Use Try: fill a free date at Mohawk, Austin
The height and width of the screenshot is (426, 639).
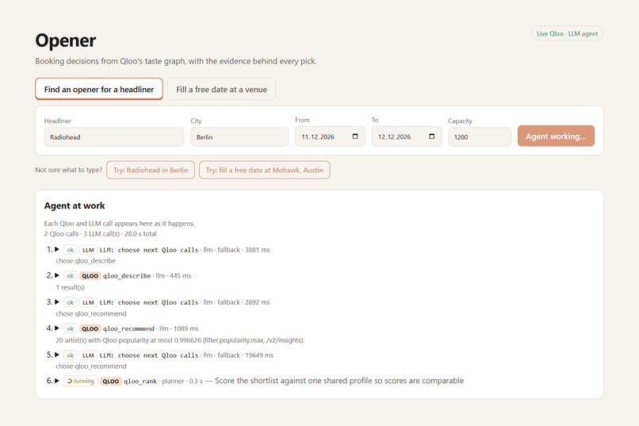[x=265, y=170]
